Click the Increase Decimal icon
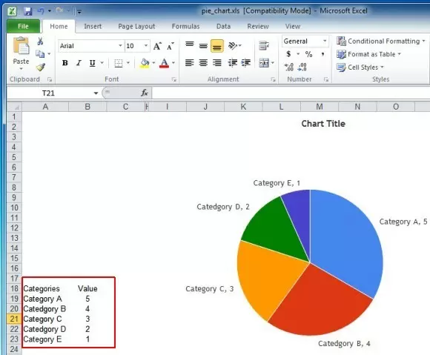This screenshot has height=355, width=430. coord(289,67)
